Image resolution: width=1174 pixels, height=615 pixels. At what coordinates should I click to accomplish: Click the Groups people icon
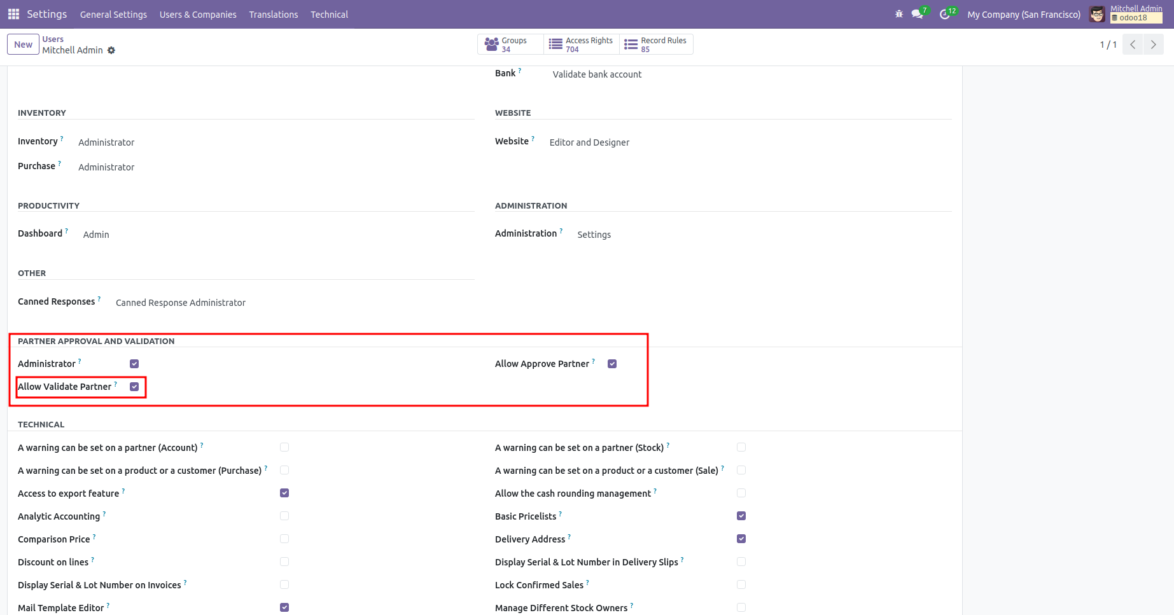[x=492, y=45]
